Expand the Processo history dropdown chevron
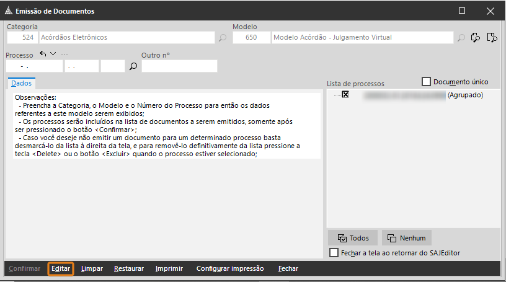 [x=53, y=54]
